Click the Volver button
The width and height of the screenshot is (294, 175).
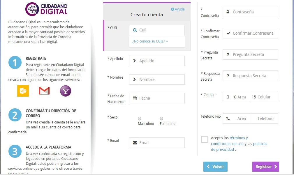(215, 167)
